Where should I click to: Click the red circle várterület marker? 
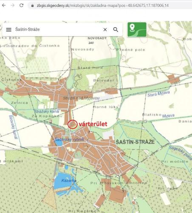pos(72,124)
